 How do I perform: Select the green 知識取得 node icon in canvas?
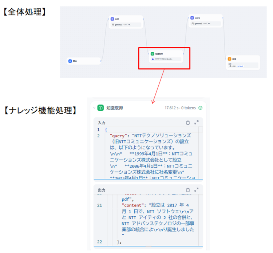153,54
